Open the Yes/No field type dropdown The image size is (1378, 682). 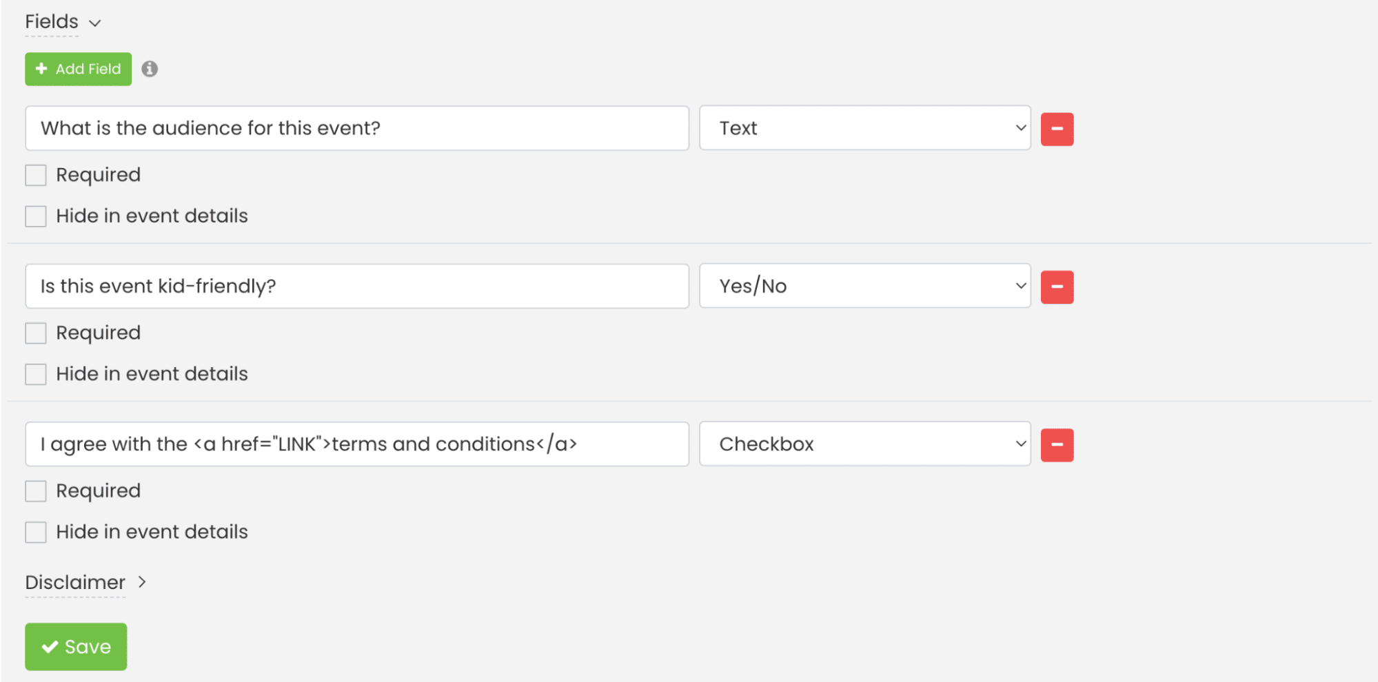point(864,286)
